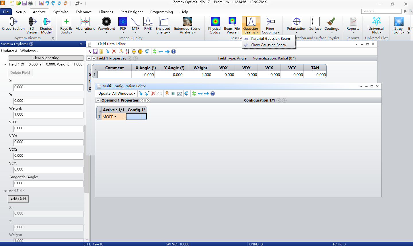Open the Wavefront analysis
413x246 pixels.
pos(106,25)
